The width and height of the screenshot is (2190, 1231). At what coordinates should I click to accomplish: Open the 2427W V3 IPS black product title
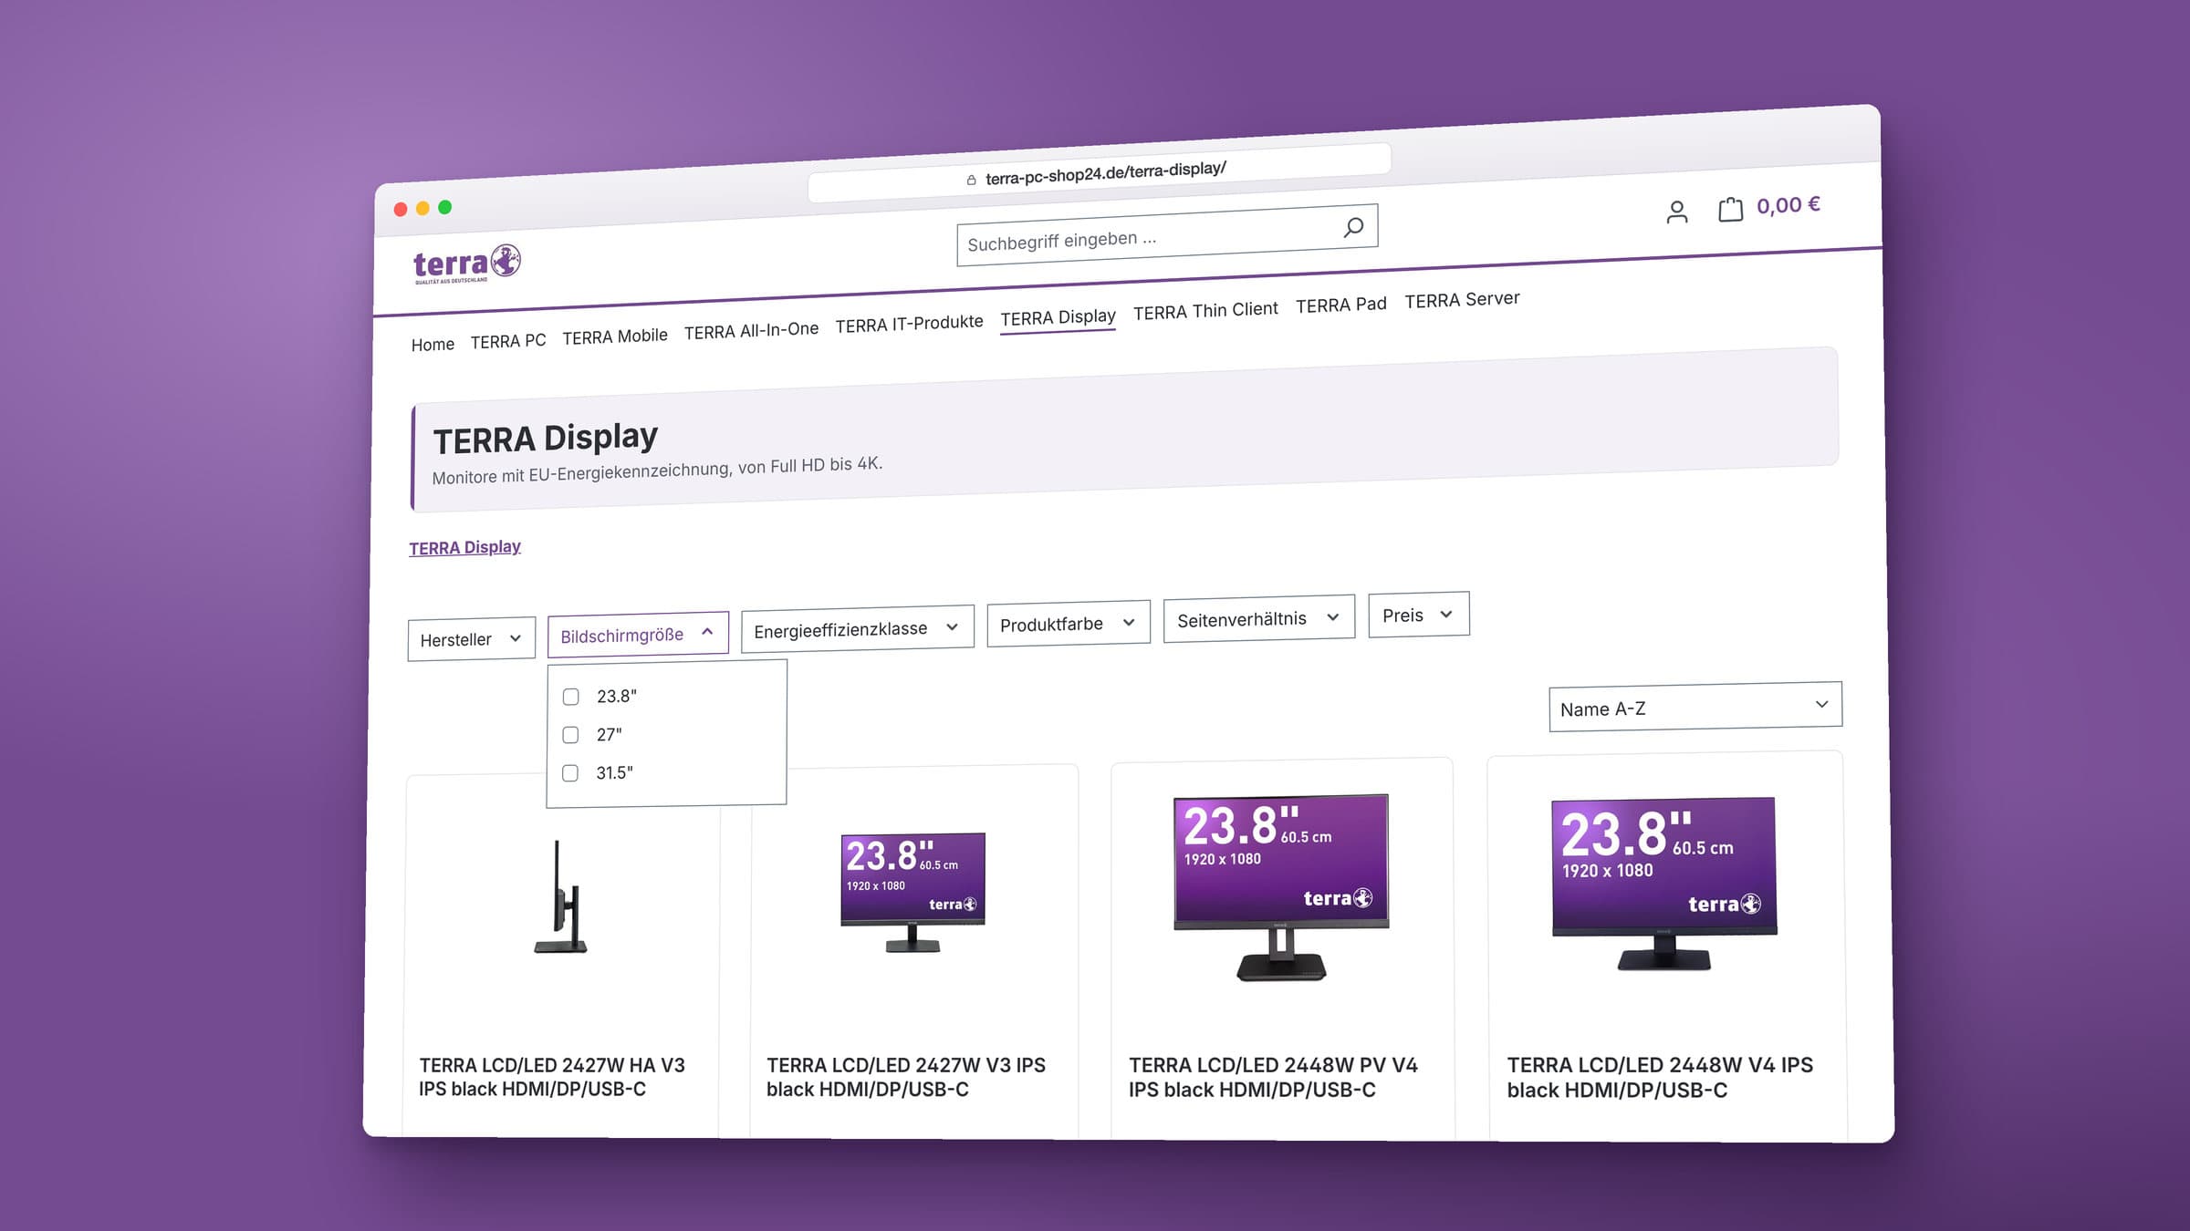pyautogui.click(x=906, y=1077)
